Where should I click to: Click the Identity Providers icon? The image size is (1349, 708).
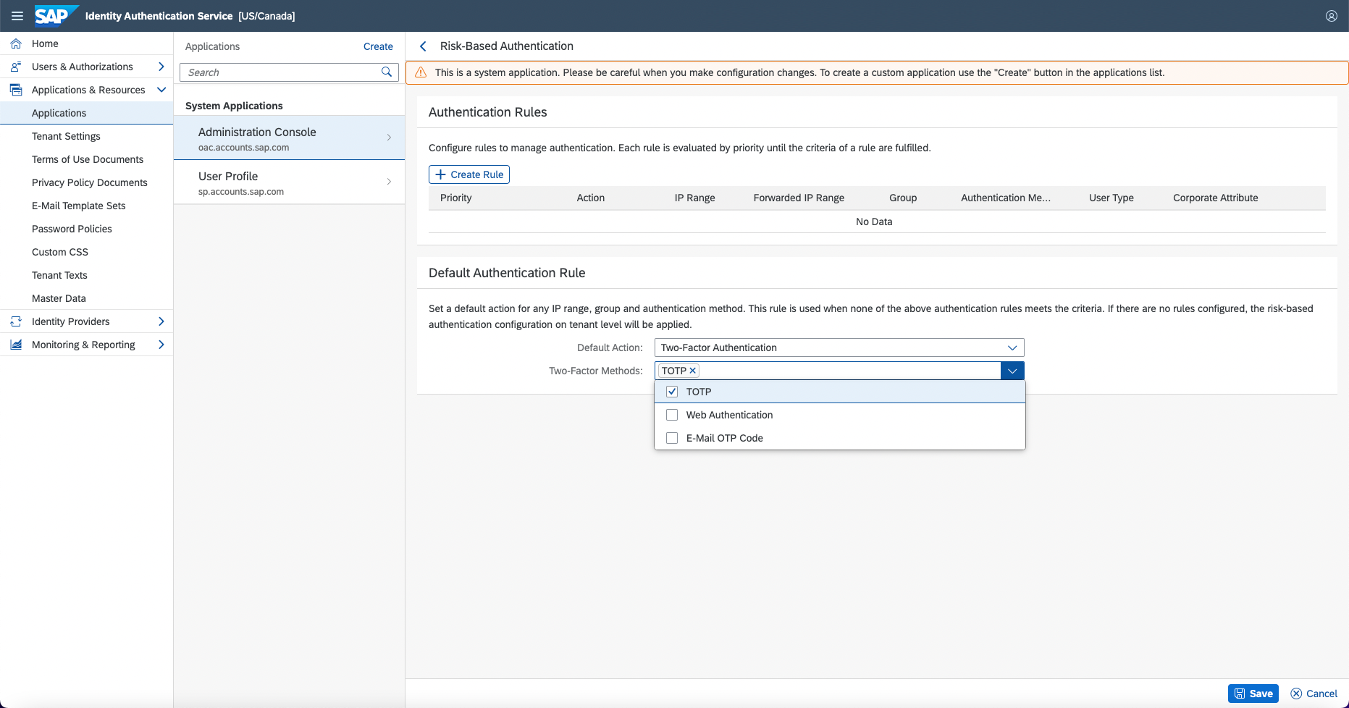[x=16, y=321]
